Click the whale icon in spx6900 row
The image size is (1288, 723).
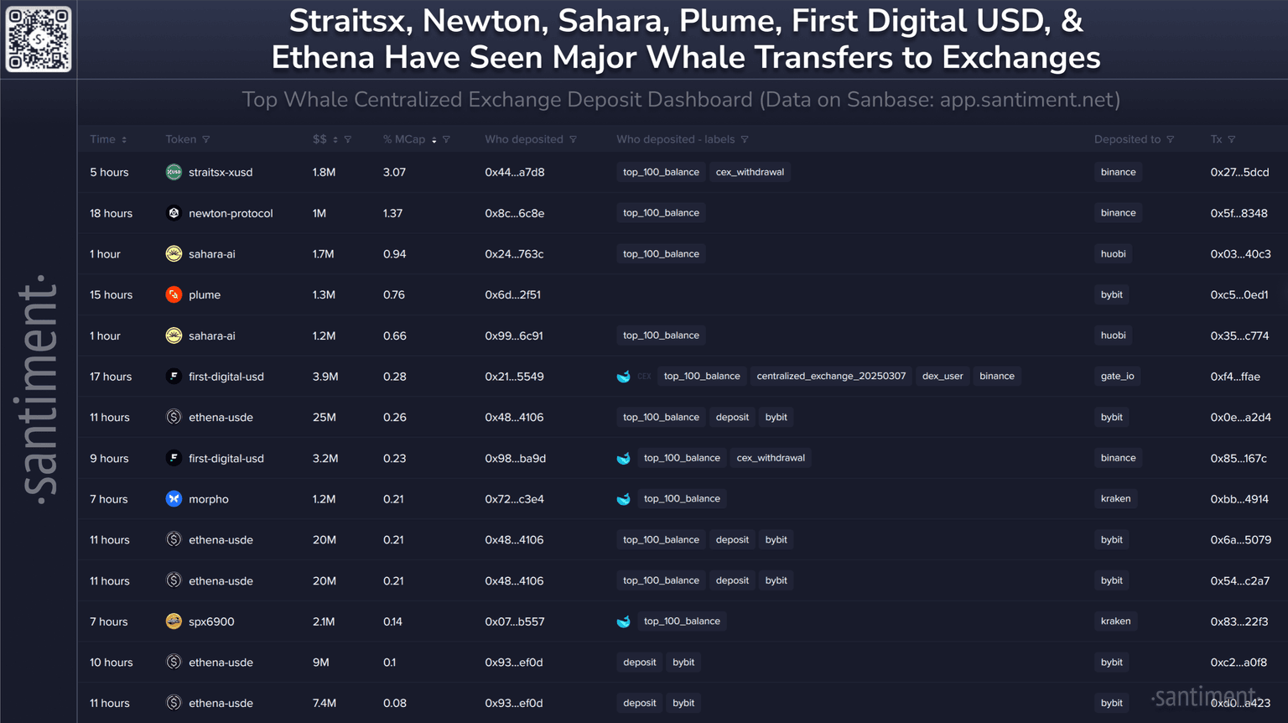click(624, 622)
